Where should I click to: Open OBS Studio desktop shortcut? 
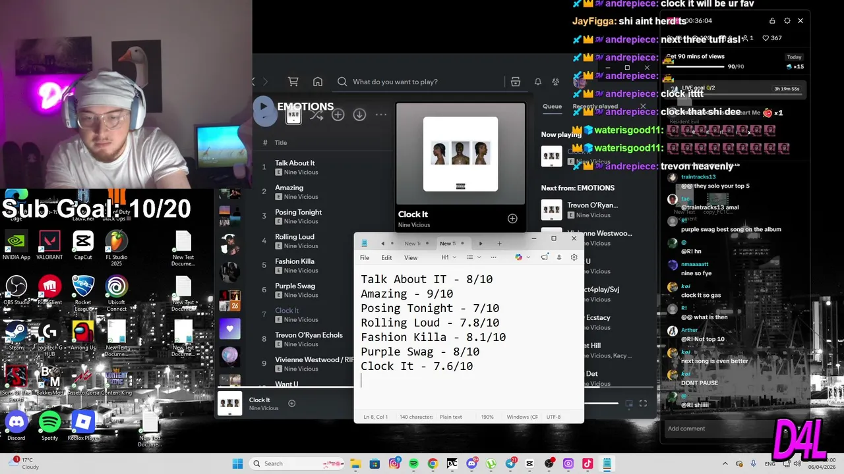[16, 291]
